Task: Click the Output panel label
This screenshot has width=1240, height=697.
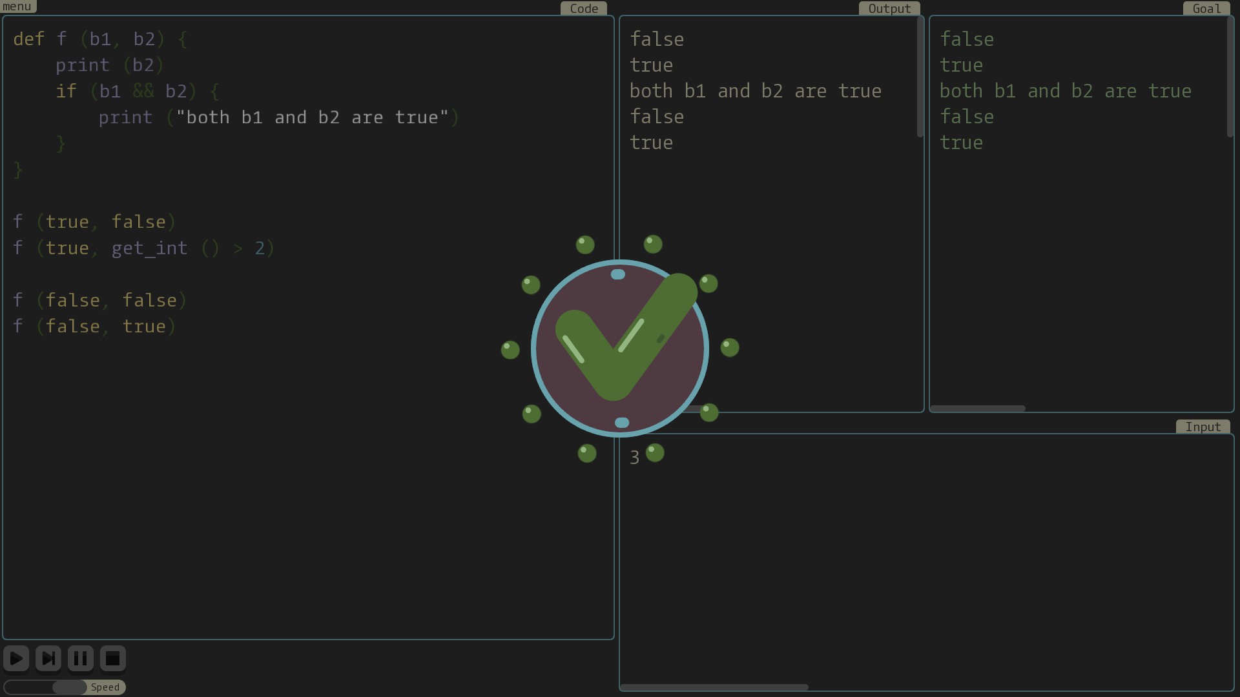Action: coord(889,8)
